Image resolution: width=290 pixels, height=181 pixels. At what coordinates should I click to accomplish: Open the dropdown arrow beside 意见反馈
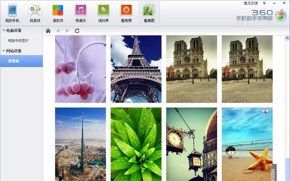(264, 3)
